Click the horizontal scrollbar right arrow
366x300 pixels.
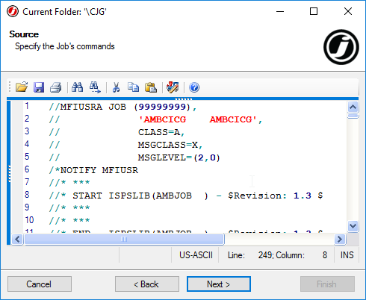coord(340,240)
